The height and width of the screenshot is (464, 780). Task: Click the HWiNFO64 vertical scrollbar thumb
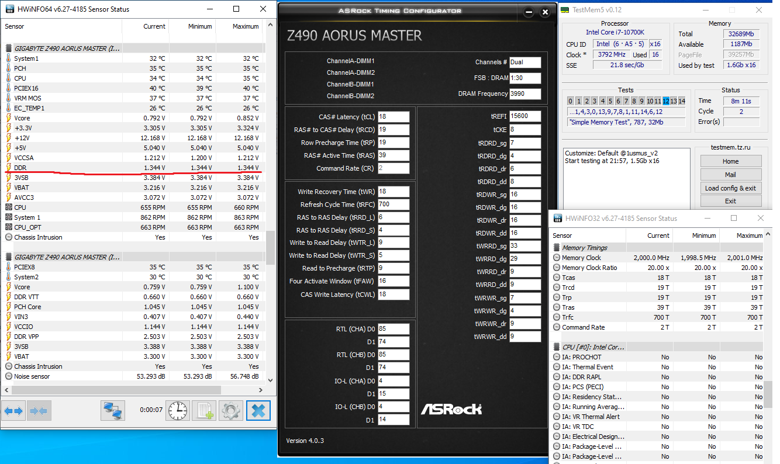tap(270, 247)
